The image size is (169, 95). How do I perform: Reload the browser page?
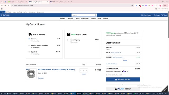click(x=8, y=6)
